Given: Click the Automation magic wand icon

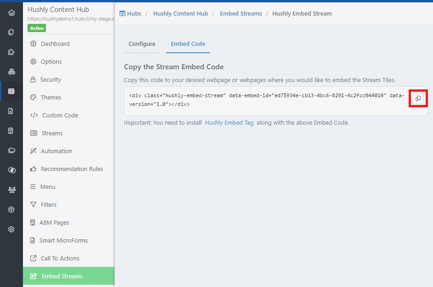Looking at the screenshot, I should point(34,151).
